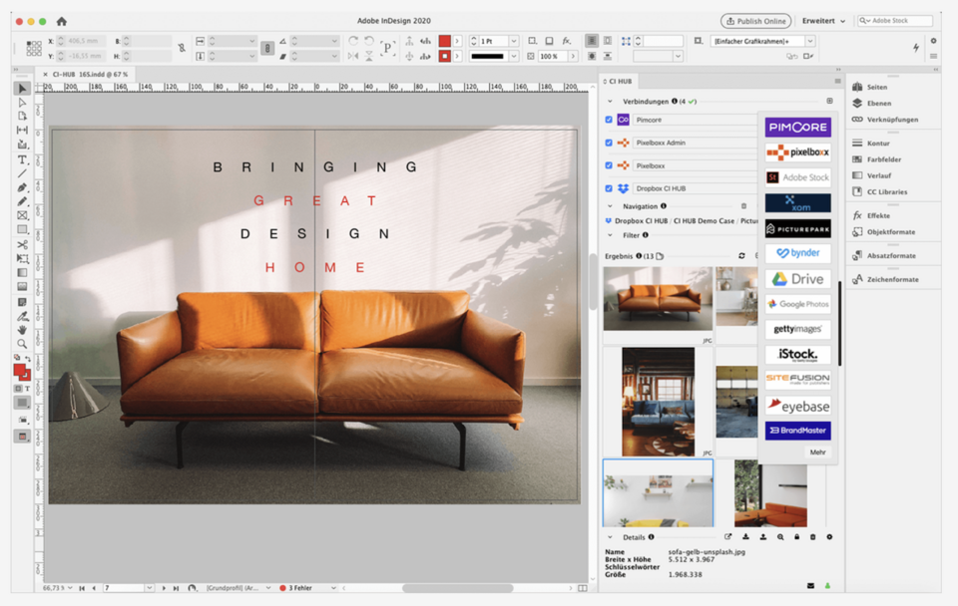Viewport: 958px width, 606px height.
Task: Open the fx effects icon in control bar
Action: click(567, 41)
